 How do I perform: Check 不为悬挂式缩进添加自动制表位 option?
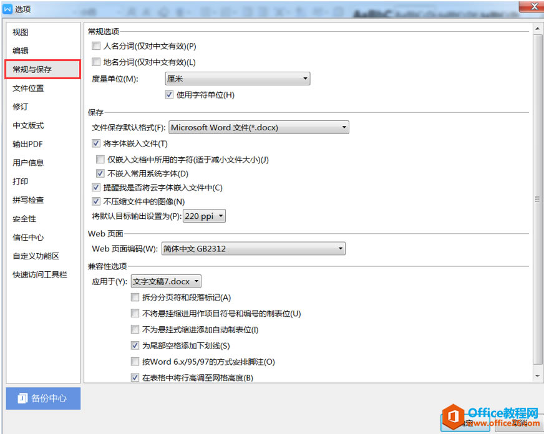tap(135, 329)
